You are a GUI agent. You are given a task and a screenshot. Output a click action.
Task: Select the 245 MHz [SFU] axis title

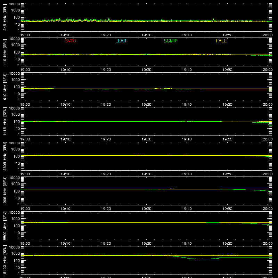(5, 17)
